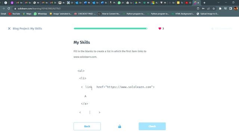This screenshot has width=239, height=134.
Task: Click the Check button
Action: tap(152, 127)
